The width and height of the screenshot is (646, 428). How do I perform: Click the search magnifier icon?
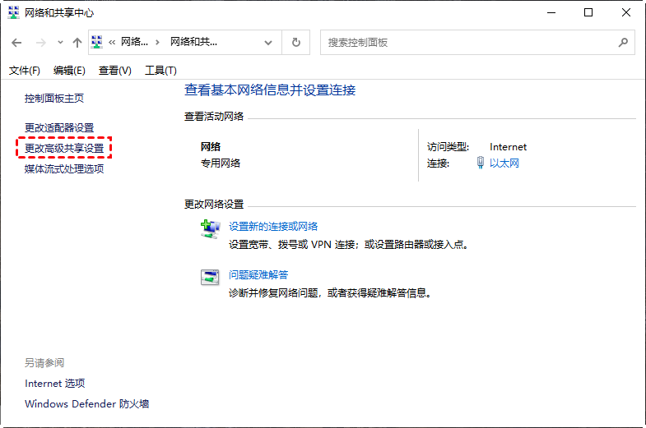[623, 42]
